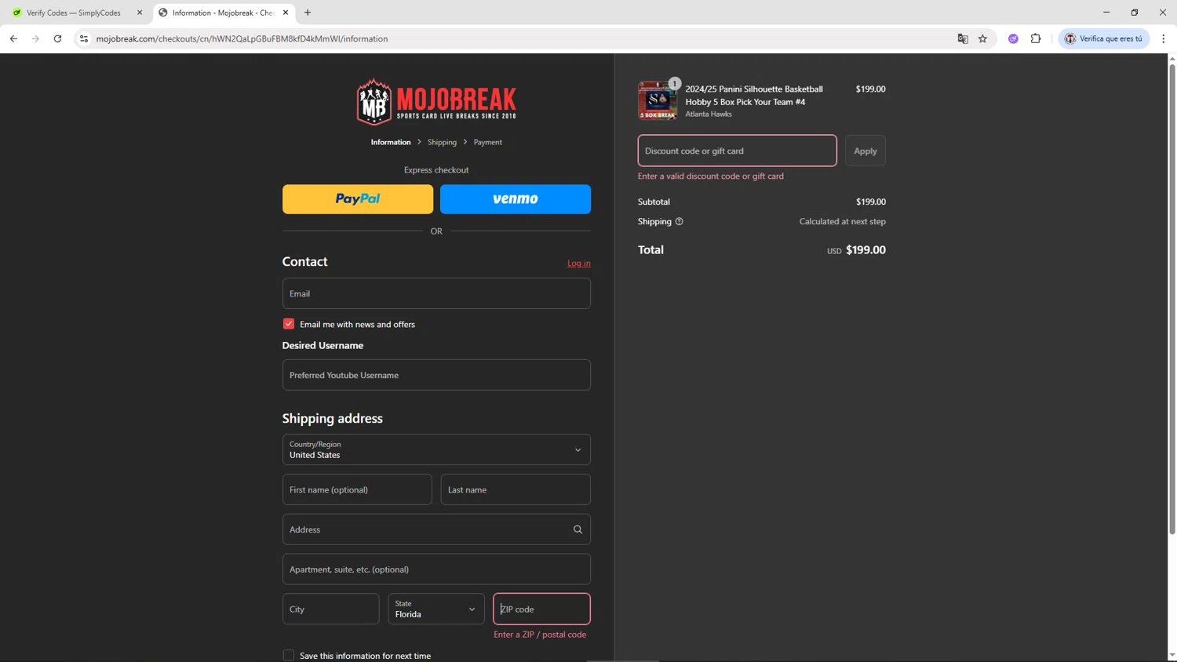Viewport: 1177px width, 662px height.
Task: Click the 2024/25 Panini Silhouette Basketball product title
Action: [754, 95]
